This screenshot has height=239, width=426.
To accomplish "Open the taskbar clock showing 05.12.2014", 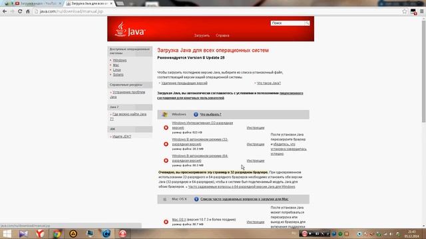I will 412,234.
